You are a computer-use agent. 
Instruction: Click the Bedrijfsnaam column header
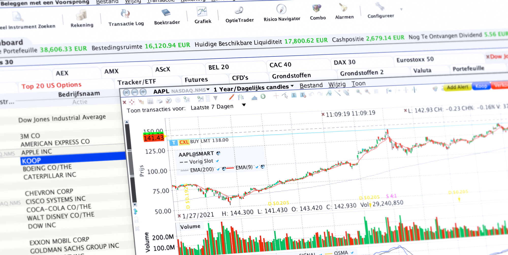[79, 94]
